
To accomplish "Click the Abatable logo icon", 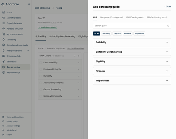I will click(x=3, y=4).
